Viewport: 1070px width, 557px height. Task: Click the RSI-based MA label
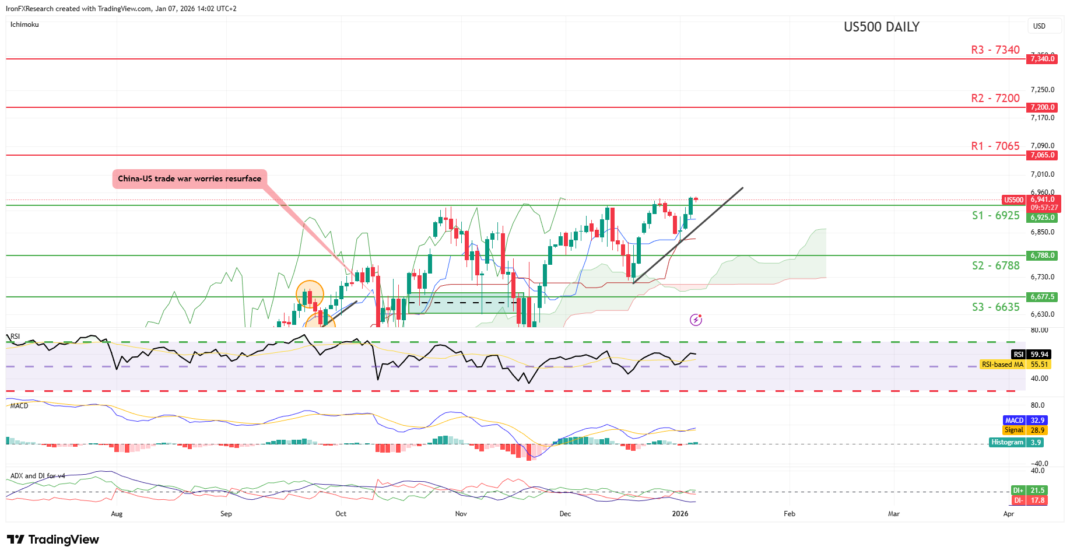click(1002, 365)
